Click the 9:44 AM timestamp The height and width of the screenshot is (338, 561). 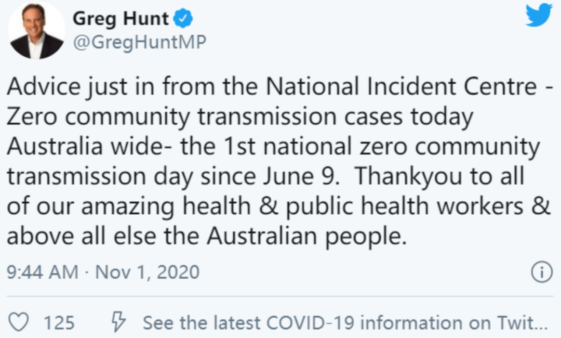42,272
